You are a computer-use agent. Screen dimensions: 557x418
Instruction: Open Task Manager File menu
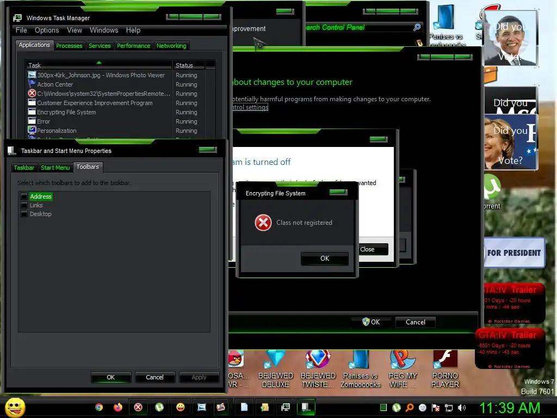coord(21,30)
